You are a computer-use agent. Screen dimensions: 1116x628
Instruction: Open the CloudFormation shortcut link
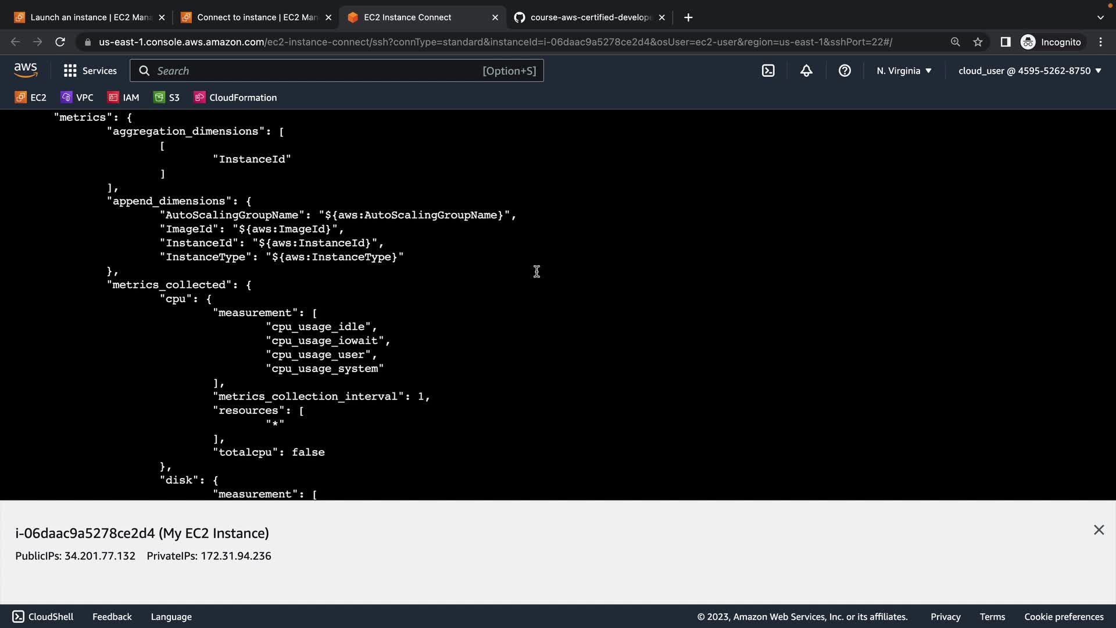(235, 98)
